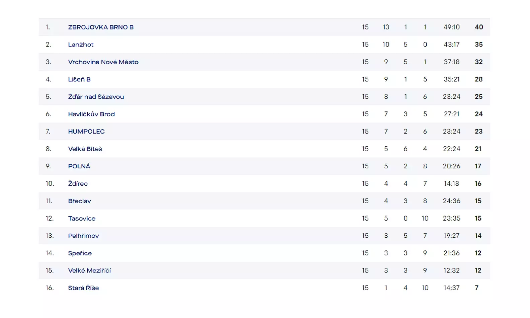Screen dimensions: 530x318
Task: Open Velké Meziříčí team page
Action: click(89, 270)
